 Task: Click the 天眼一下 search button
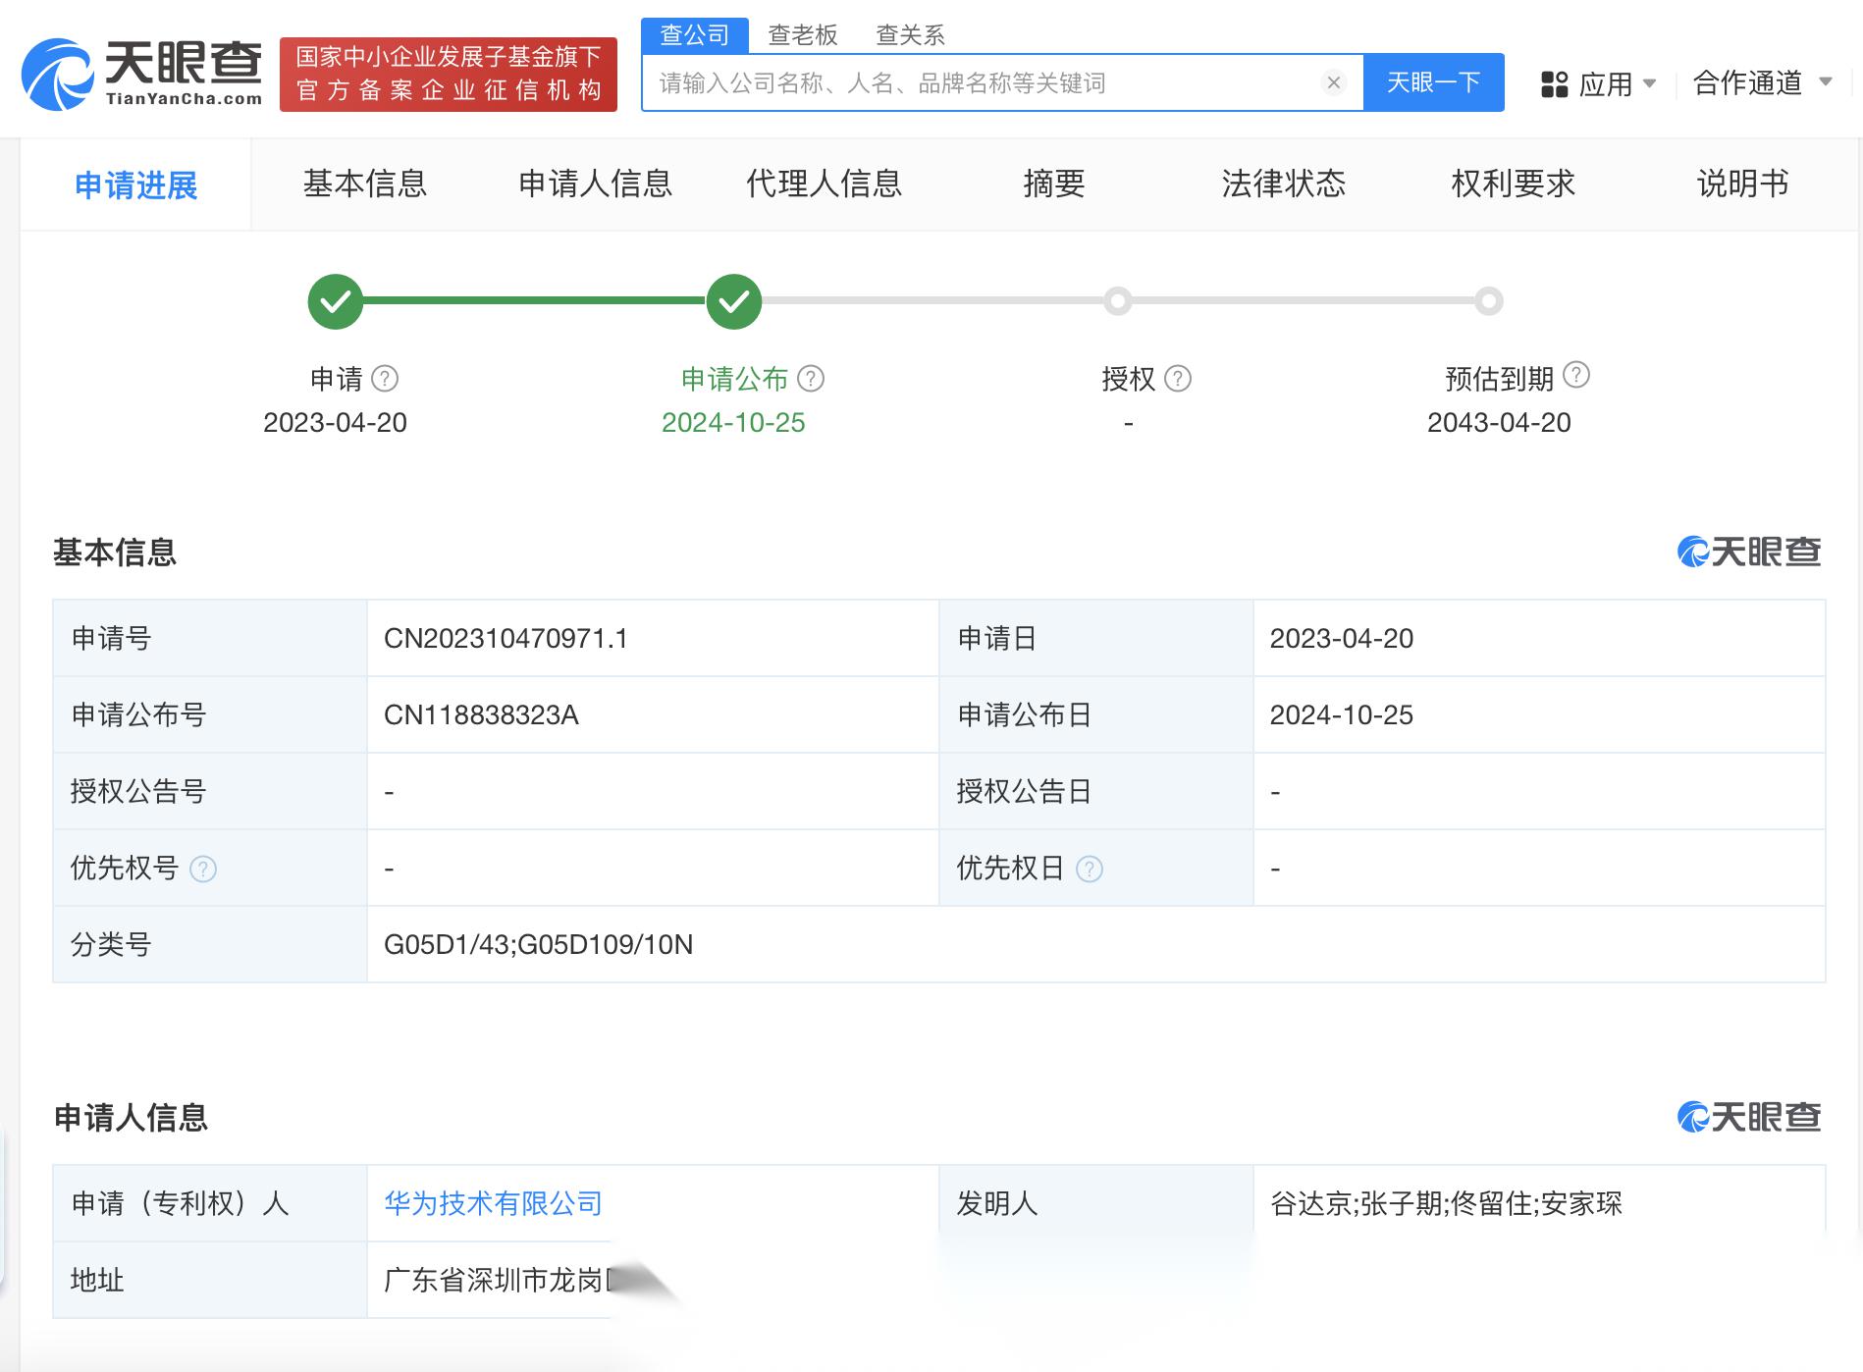click(1433, 82)
